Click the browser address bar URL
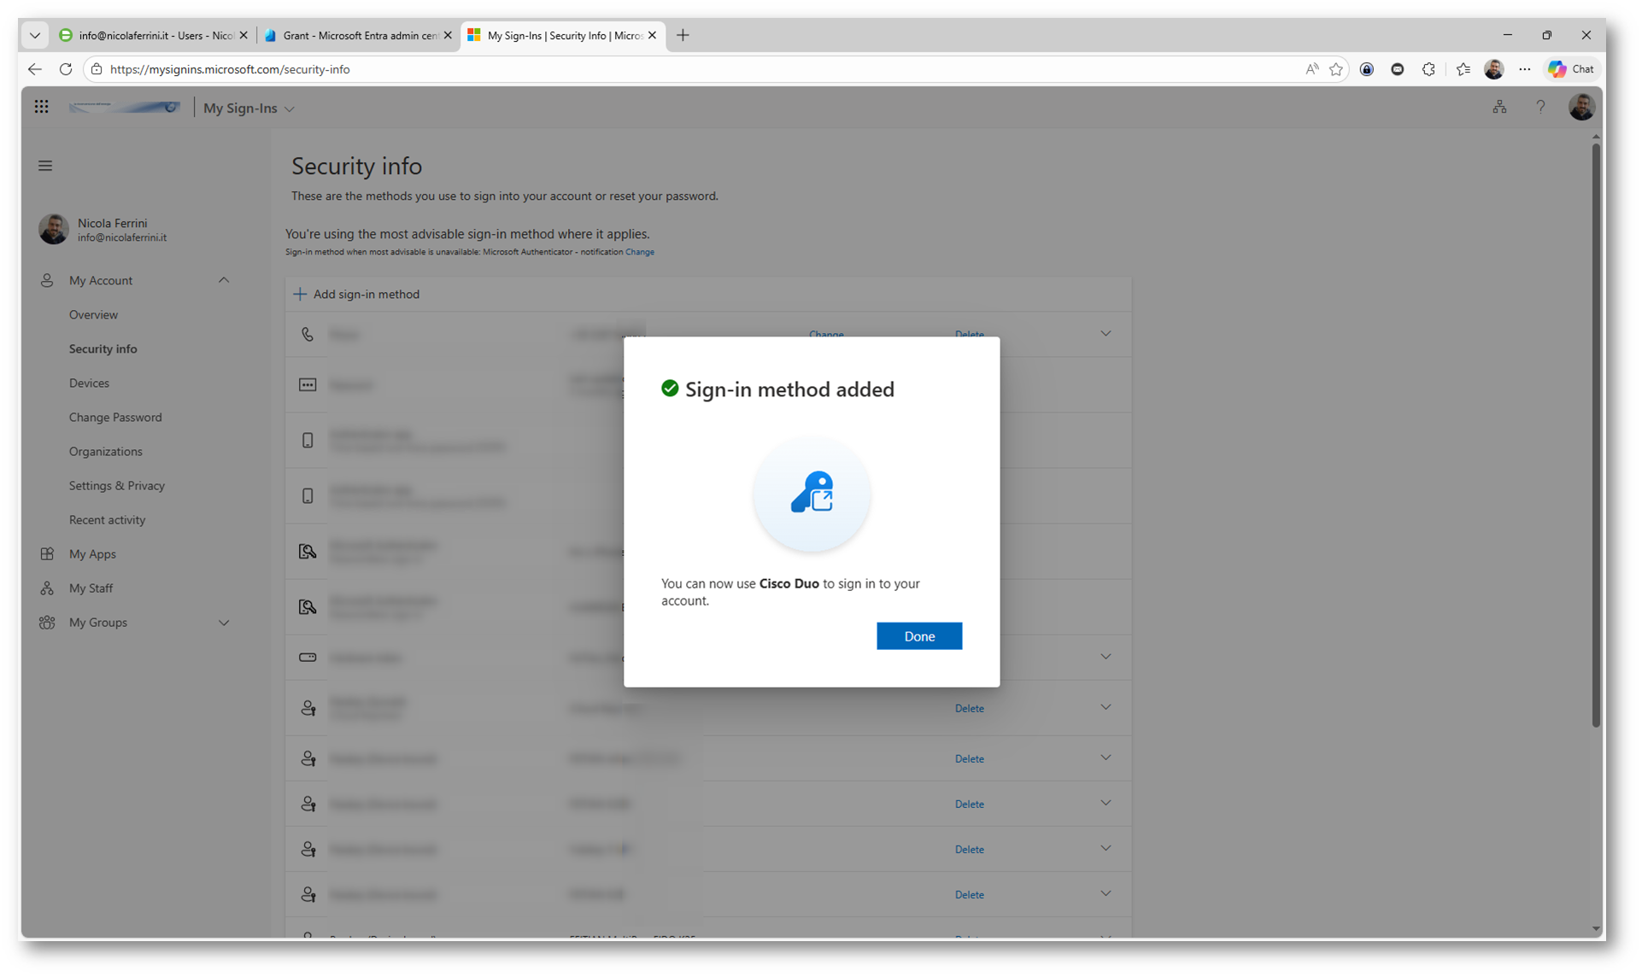The width and height of the screenshot is (1642, 977). pyautogui.click(x=230, y=69)
